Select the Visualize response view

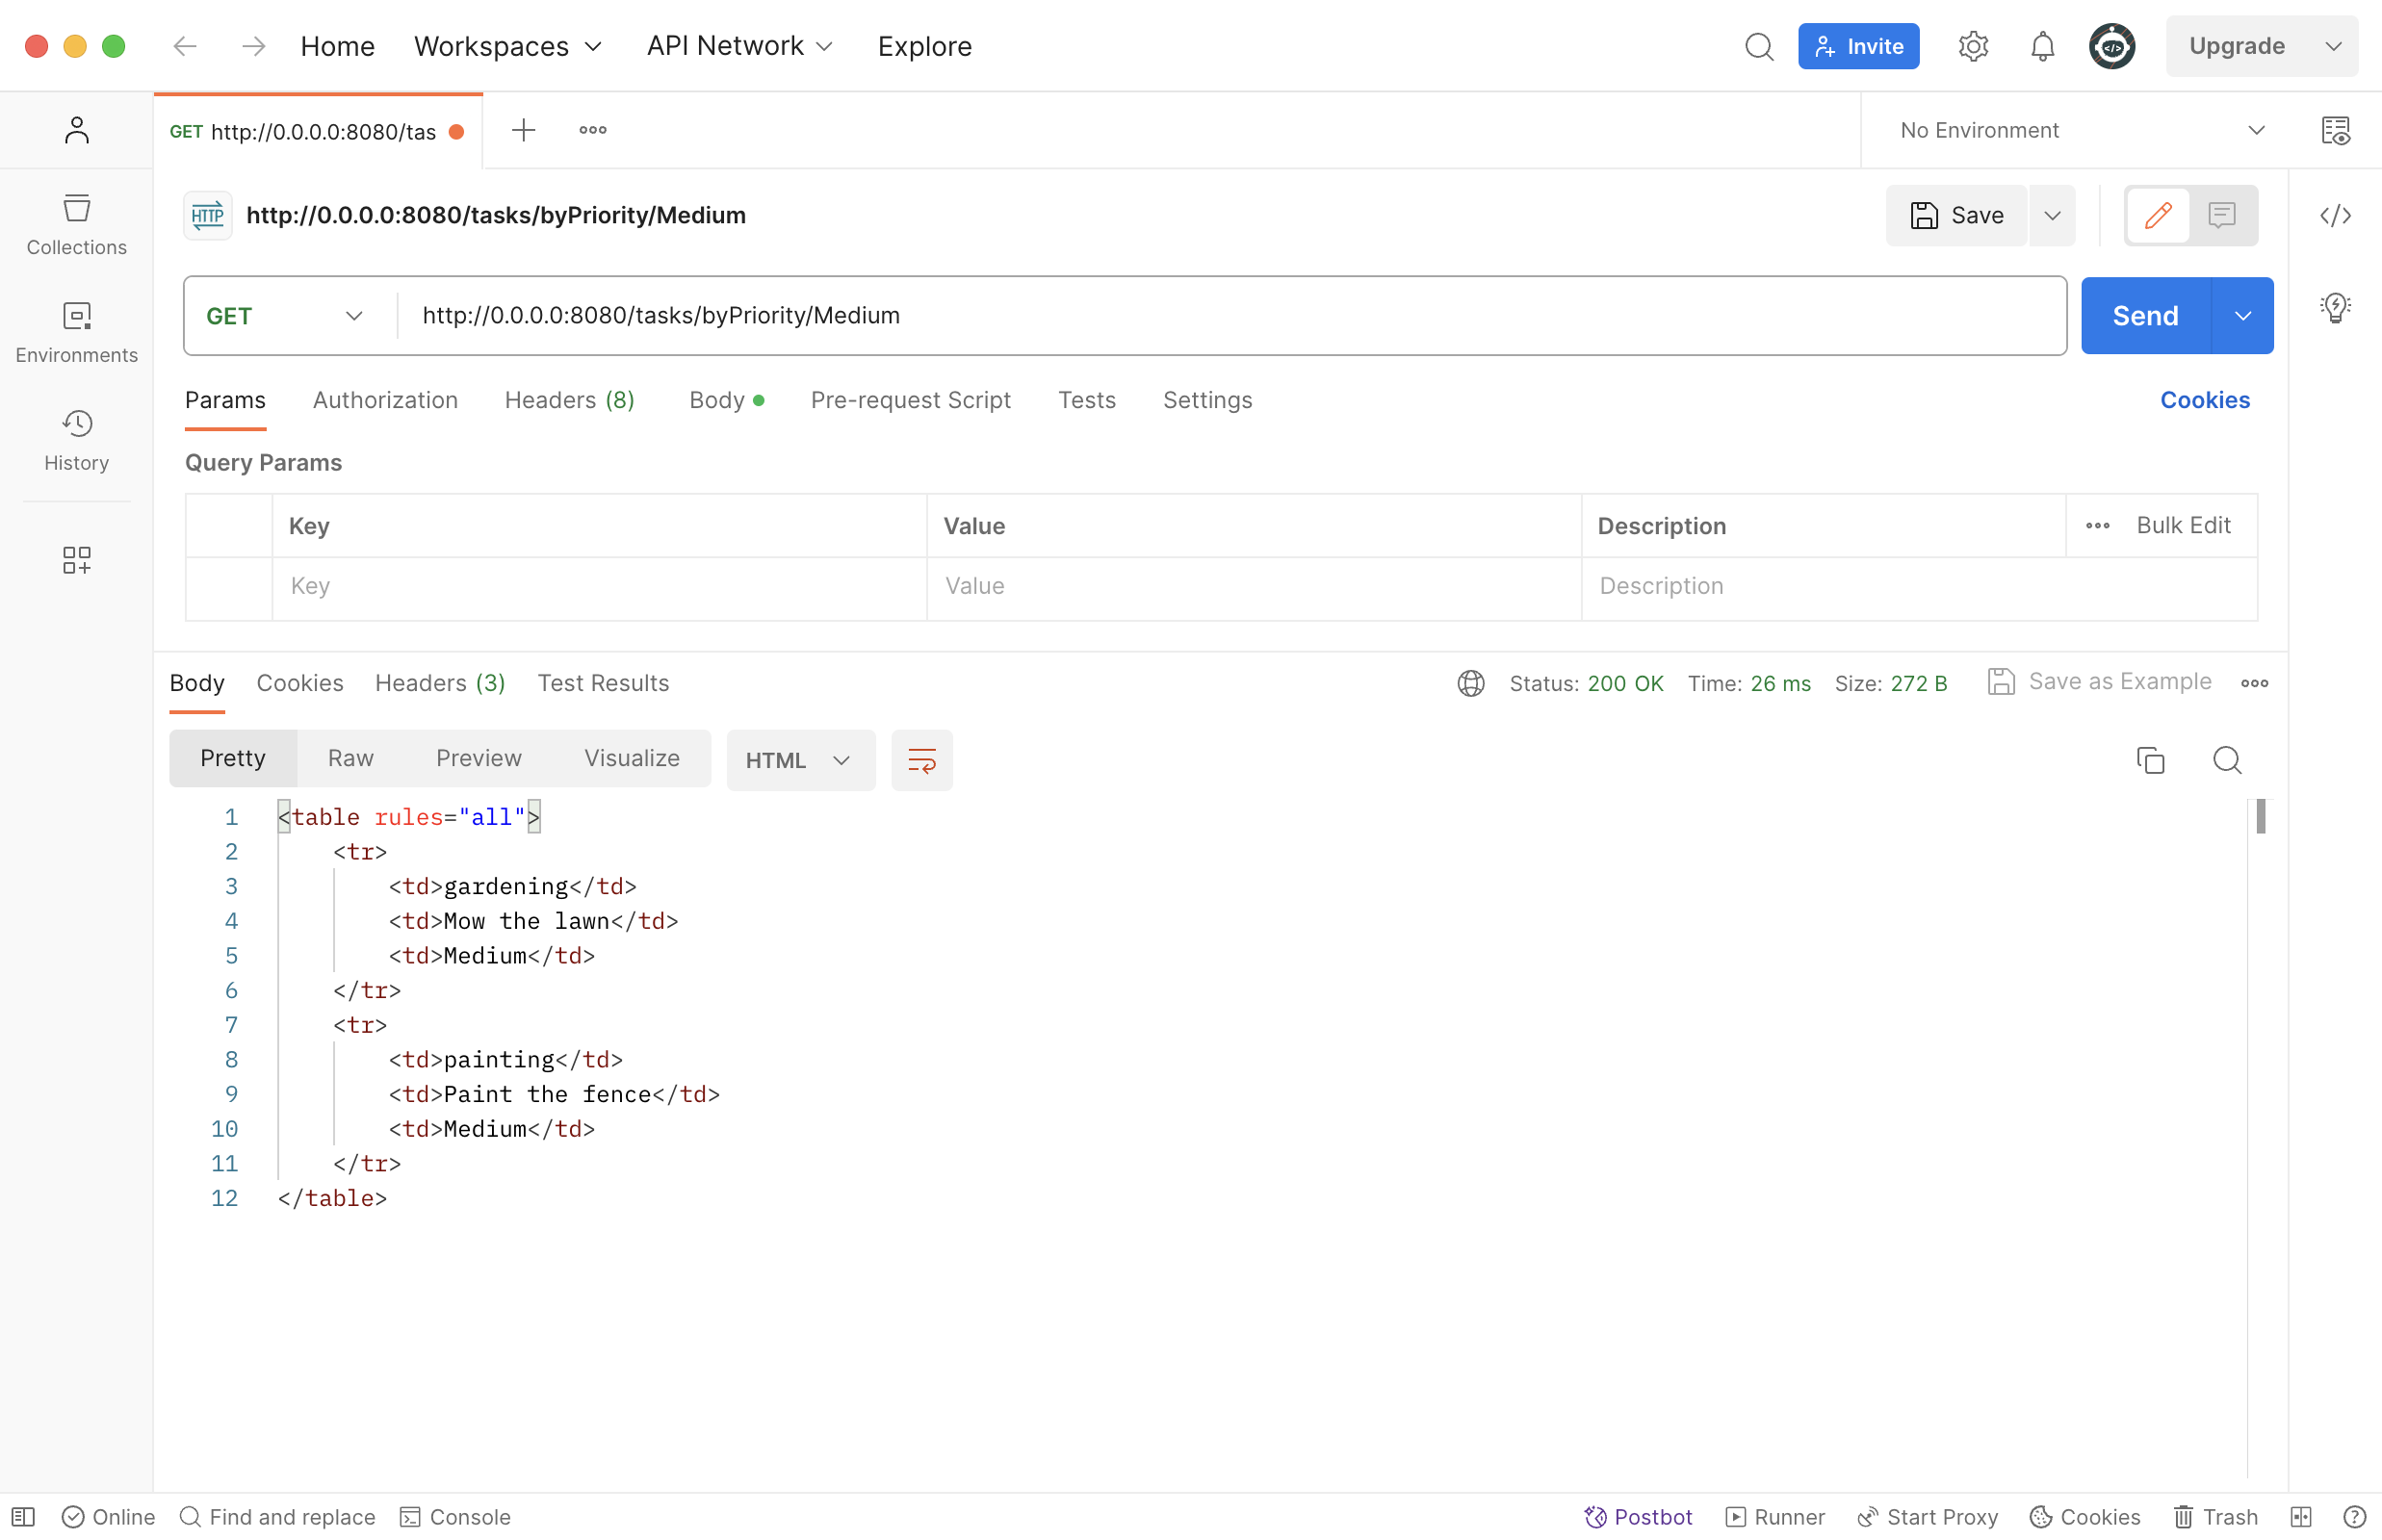pos(631,758)
